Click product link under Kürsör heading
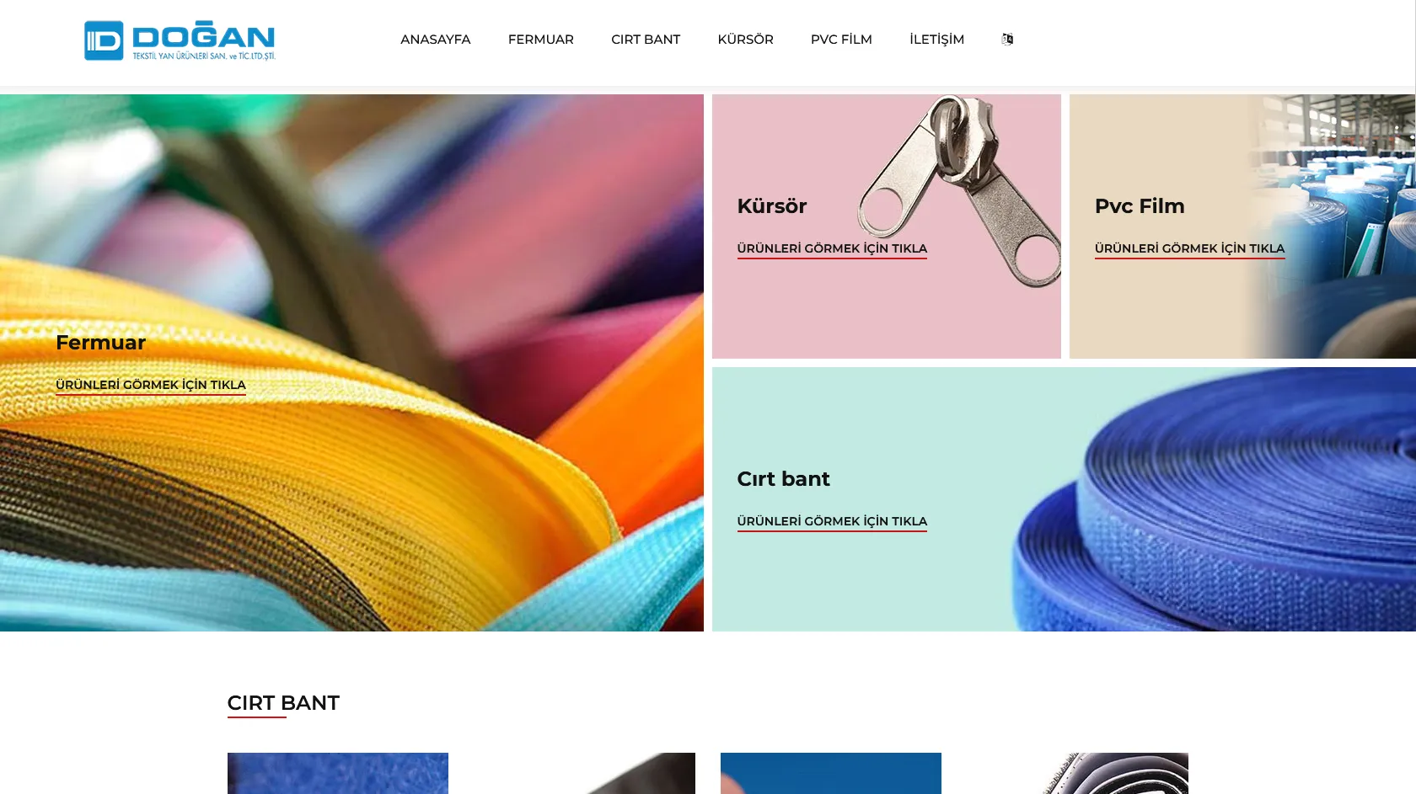 [x=832, y=248]
